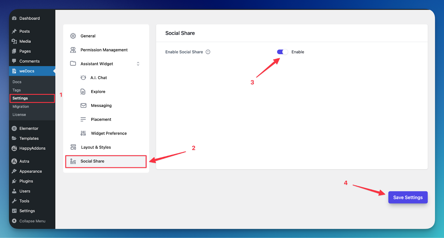Click the General gear icon
The height and width of the screenshot is (238, 444).
73,36
